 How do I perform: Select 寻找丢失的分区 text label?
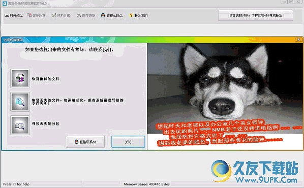[x=46, y=123]
